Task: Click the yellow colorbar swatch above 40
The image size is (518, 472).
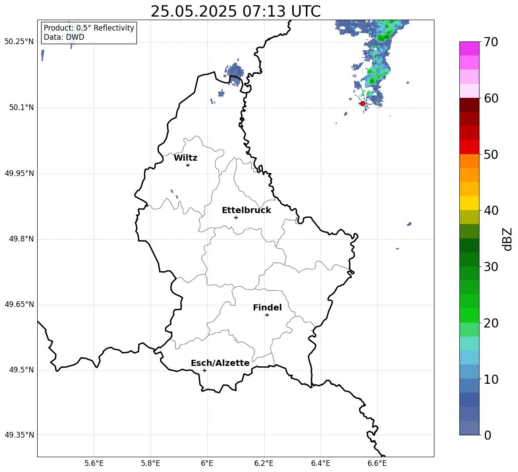Action: tap(469, 203)
